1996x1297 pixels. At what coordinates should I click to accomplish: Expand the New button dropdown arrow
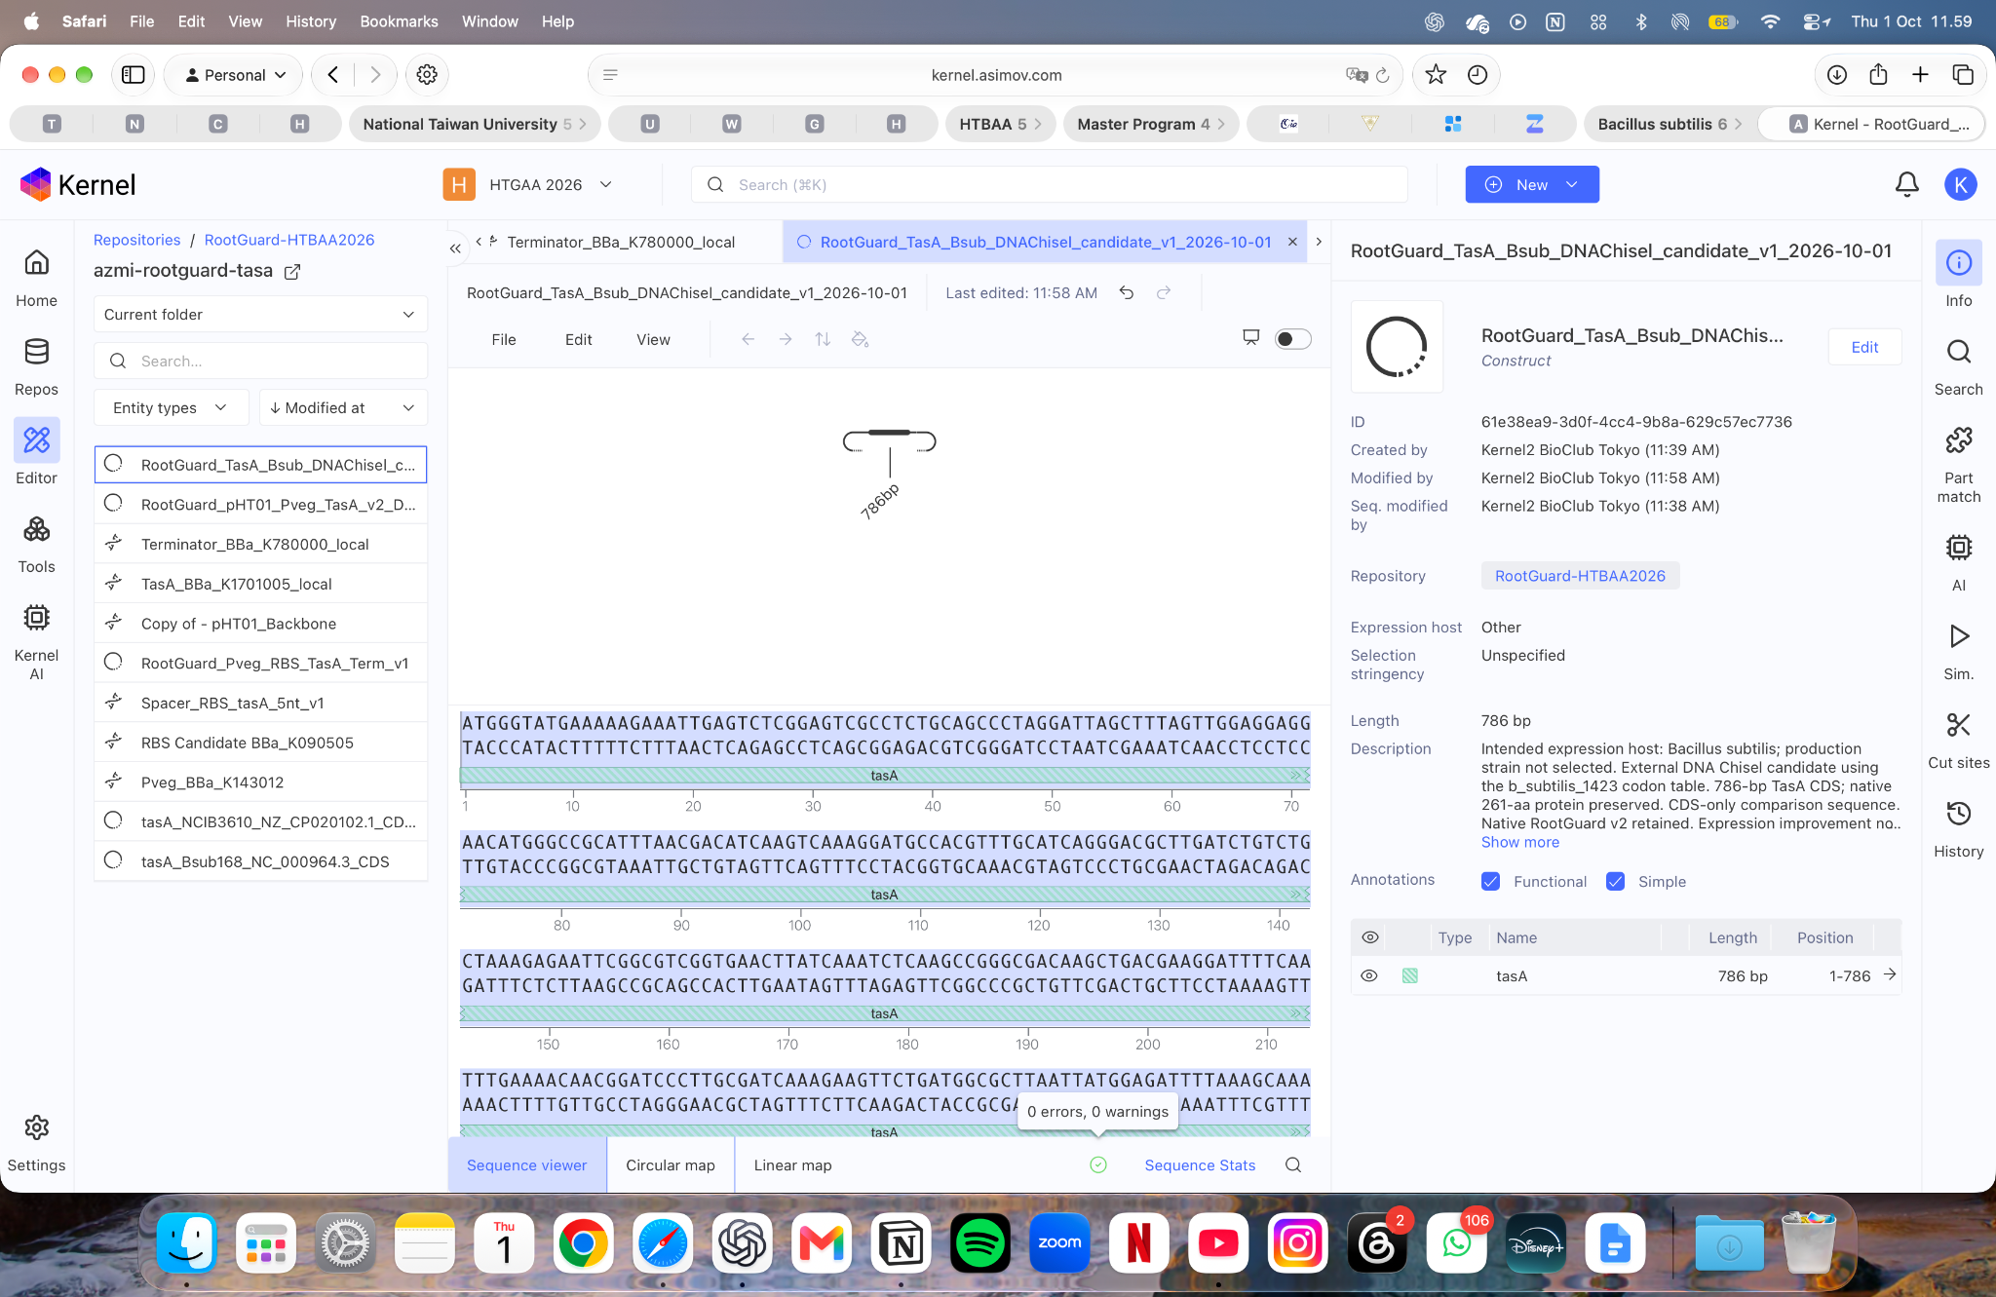click(x=1572, y=184)
